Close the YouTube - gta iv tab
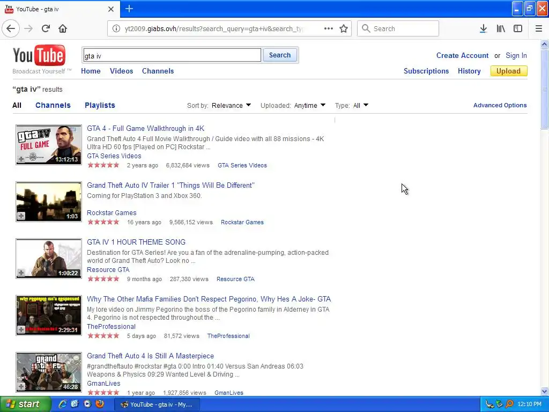Viewport: 549px width, 412px height. click(111, 9)
